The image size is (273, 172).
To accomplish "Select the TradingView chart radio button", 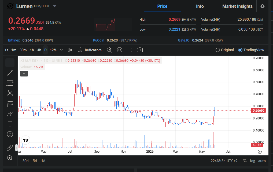I will point(251,50).
